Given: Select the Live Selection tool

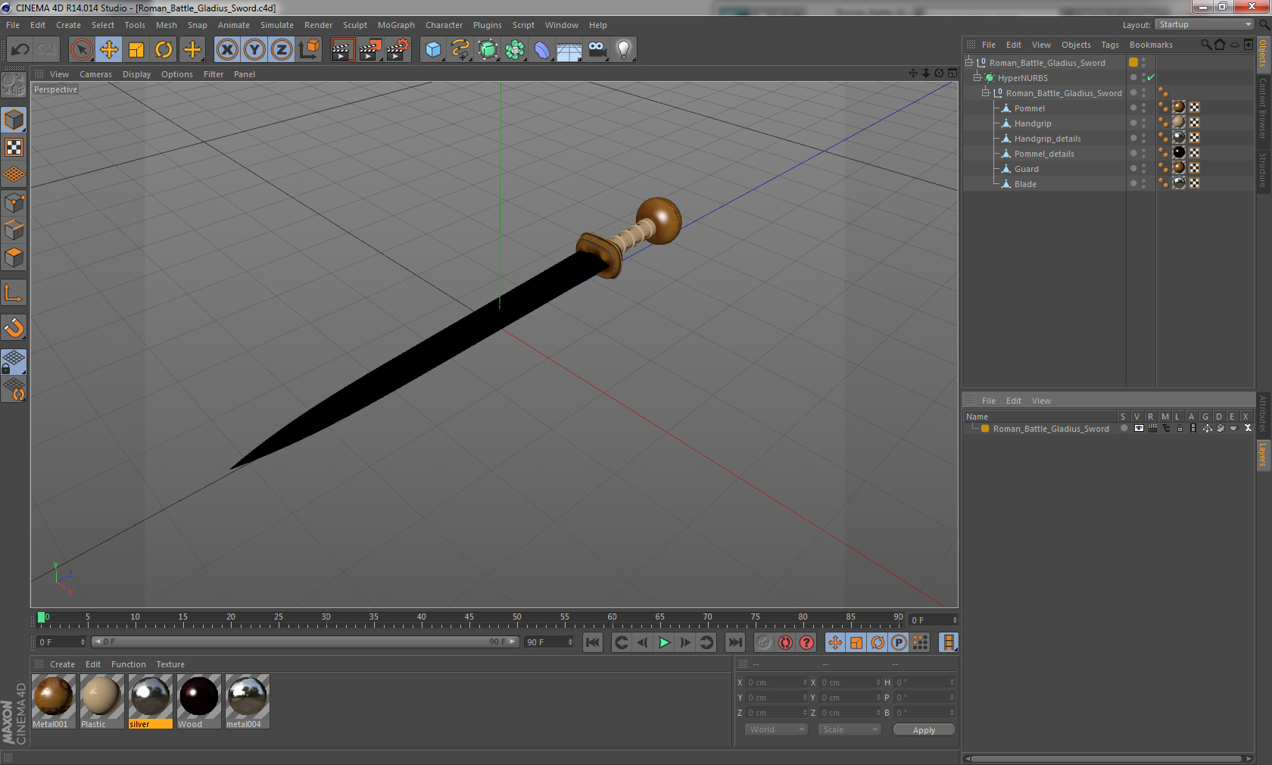Looking at the screenshot, I should point(81,50).
